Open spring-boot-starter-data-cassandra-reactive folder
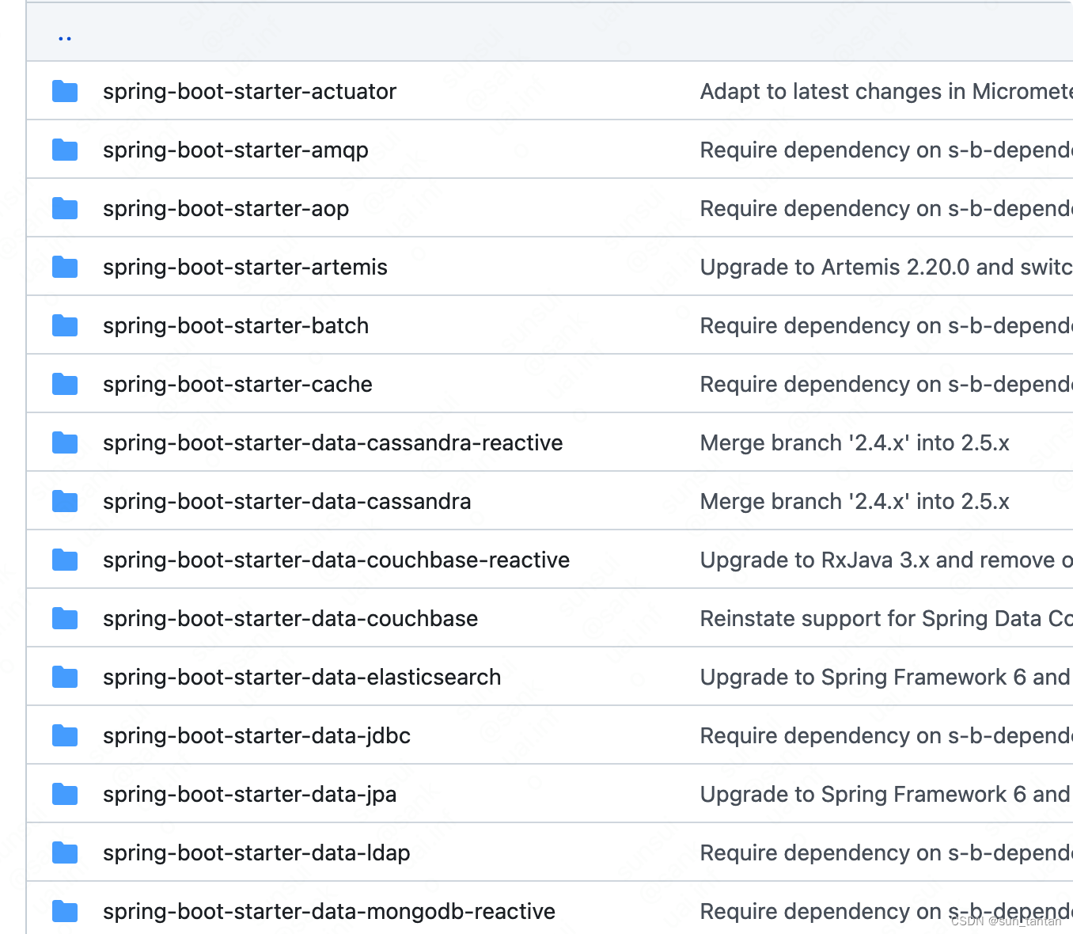1073x934 pixels. (333, 443)
